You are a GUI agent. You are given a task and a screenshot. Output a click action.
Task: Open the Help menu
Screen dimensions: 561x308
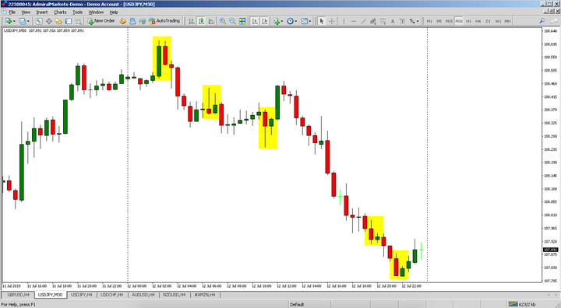pos(114,12)
